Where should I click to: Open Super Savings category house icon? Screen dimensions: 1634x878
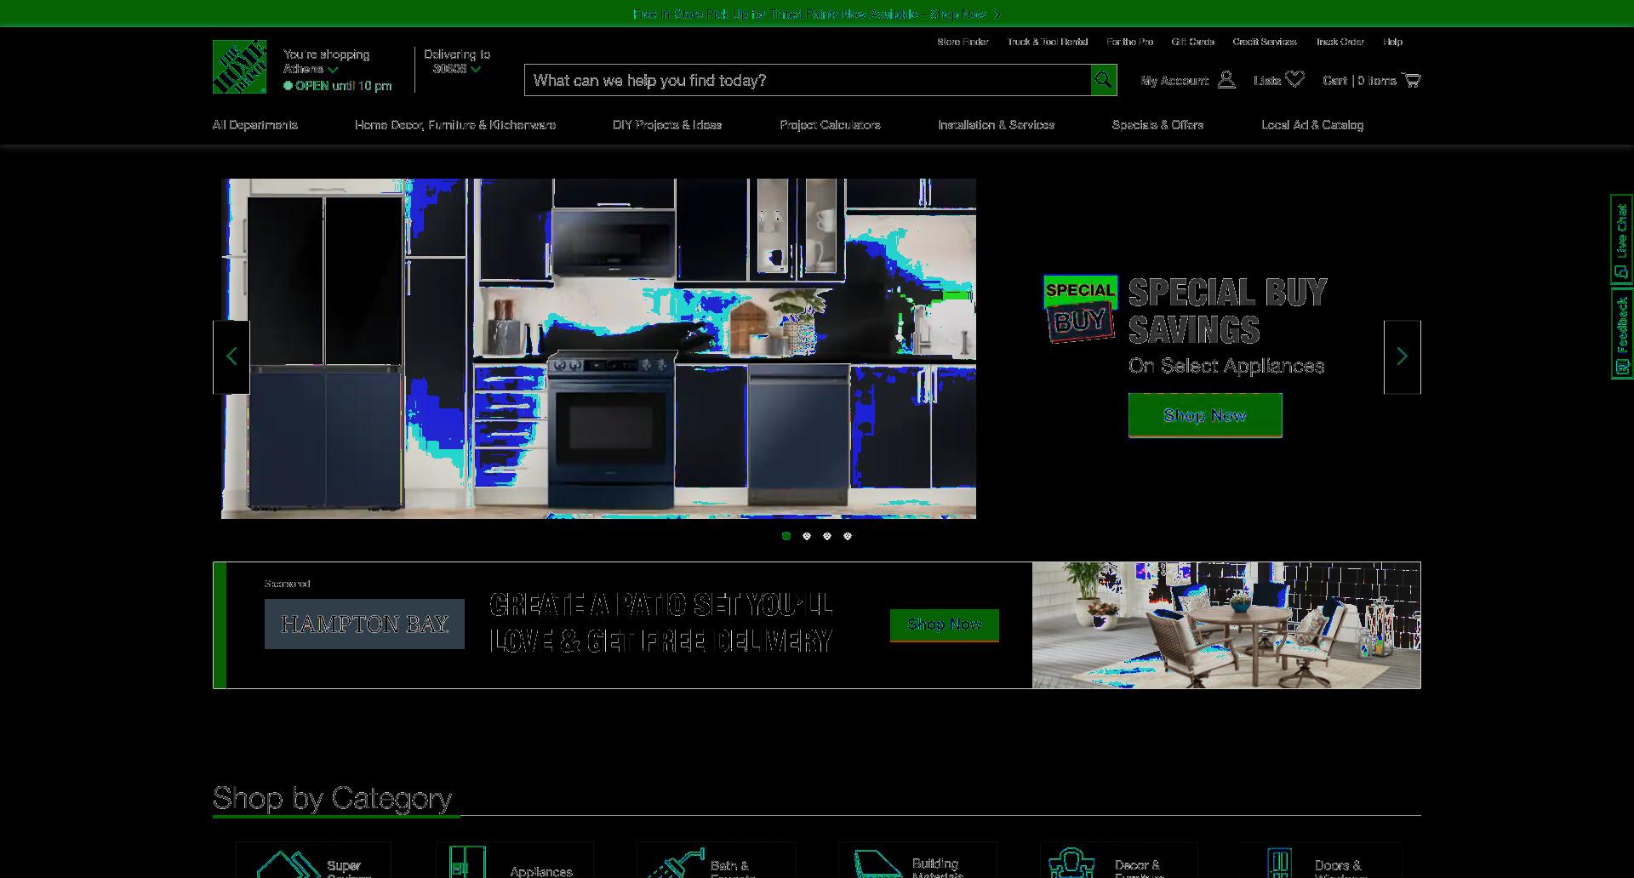pos(288,864)
